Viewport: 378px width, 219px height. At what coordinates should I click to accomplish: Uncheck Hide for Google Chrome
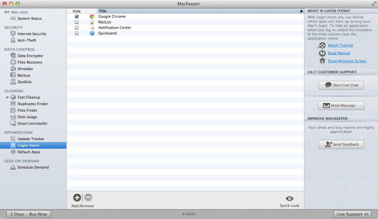click(77, 17)
